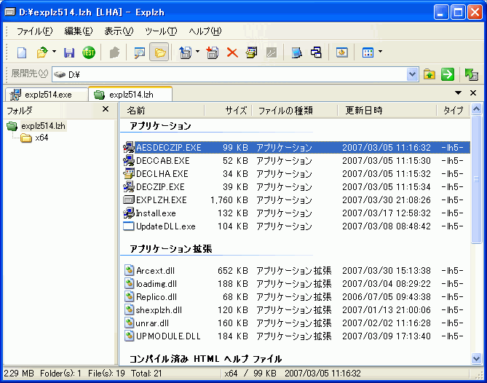Click the orange picture settings icon
Screen dimensions: 487x383
[342, 52]
